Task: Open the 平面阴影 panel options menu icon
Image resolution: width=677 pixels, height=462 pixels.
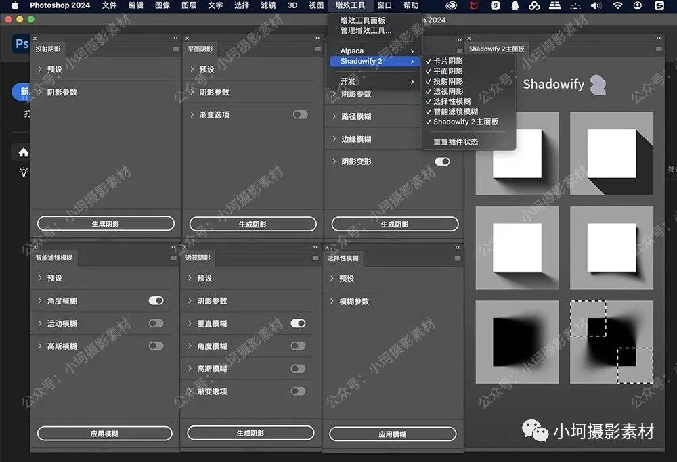Action: (318, 49)
